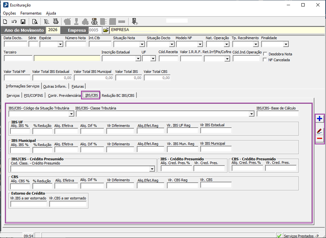Click the exit door toolbar icon
326x238 pixels.
click(x=135, y=21)
